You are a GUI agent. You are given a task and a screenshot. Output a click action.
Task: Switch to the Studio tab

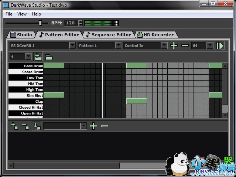pos(21,35)
